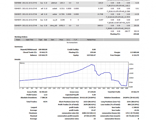
Task: Click Profit Factor value 1.53
Action: click(x=45, y=95)
